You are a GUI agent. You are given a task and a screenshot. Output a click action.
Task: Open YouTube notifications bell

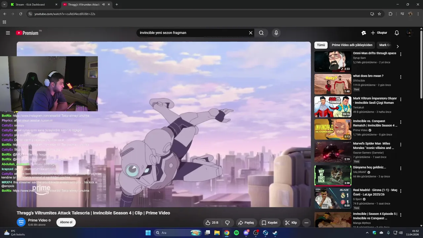[397, 33]
